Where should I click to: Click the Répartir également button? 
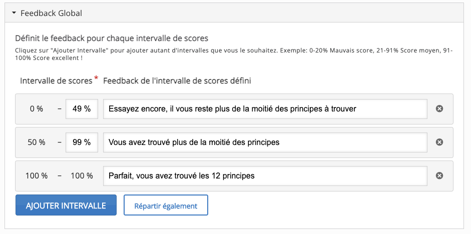tap(166, 205)
